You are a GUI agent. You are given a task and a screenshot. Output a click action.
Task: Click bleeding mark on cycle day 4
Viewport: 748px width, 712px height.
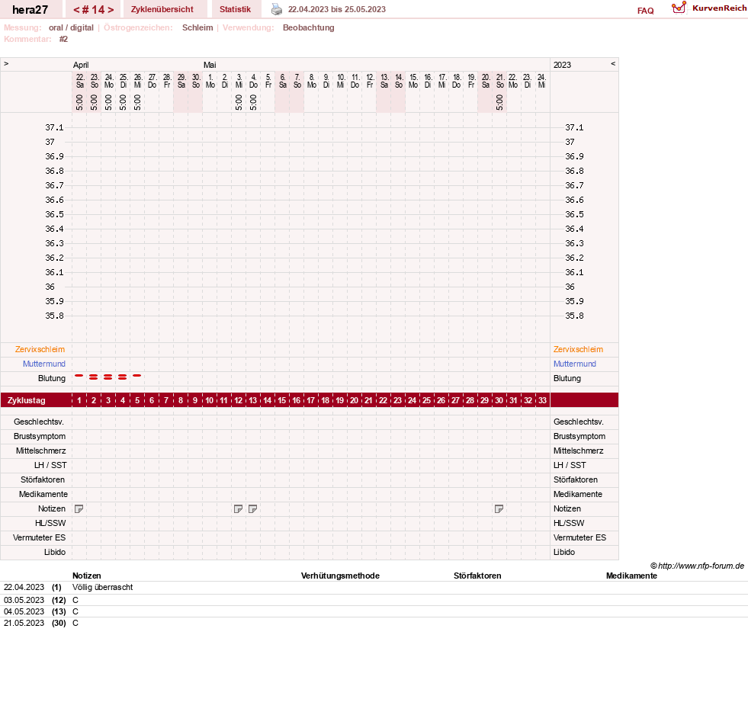coord(123,377)
